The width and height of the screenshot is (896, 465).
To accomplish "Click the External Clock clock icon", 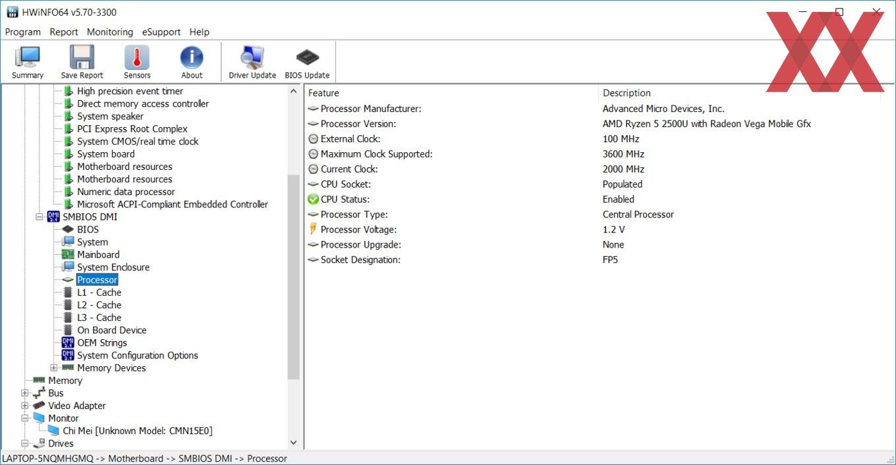I will 313,139.
